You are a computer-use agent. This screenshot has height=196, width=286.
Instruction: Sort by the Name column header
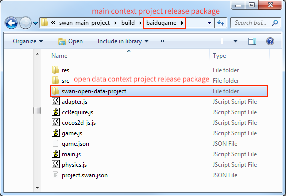click(x=59, y=56)
